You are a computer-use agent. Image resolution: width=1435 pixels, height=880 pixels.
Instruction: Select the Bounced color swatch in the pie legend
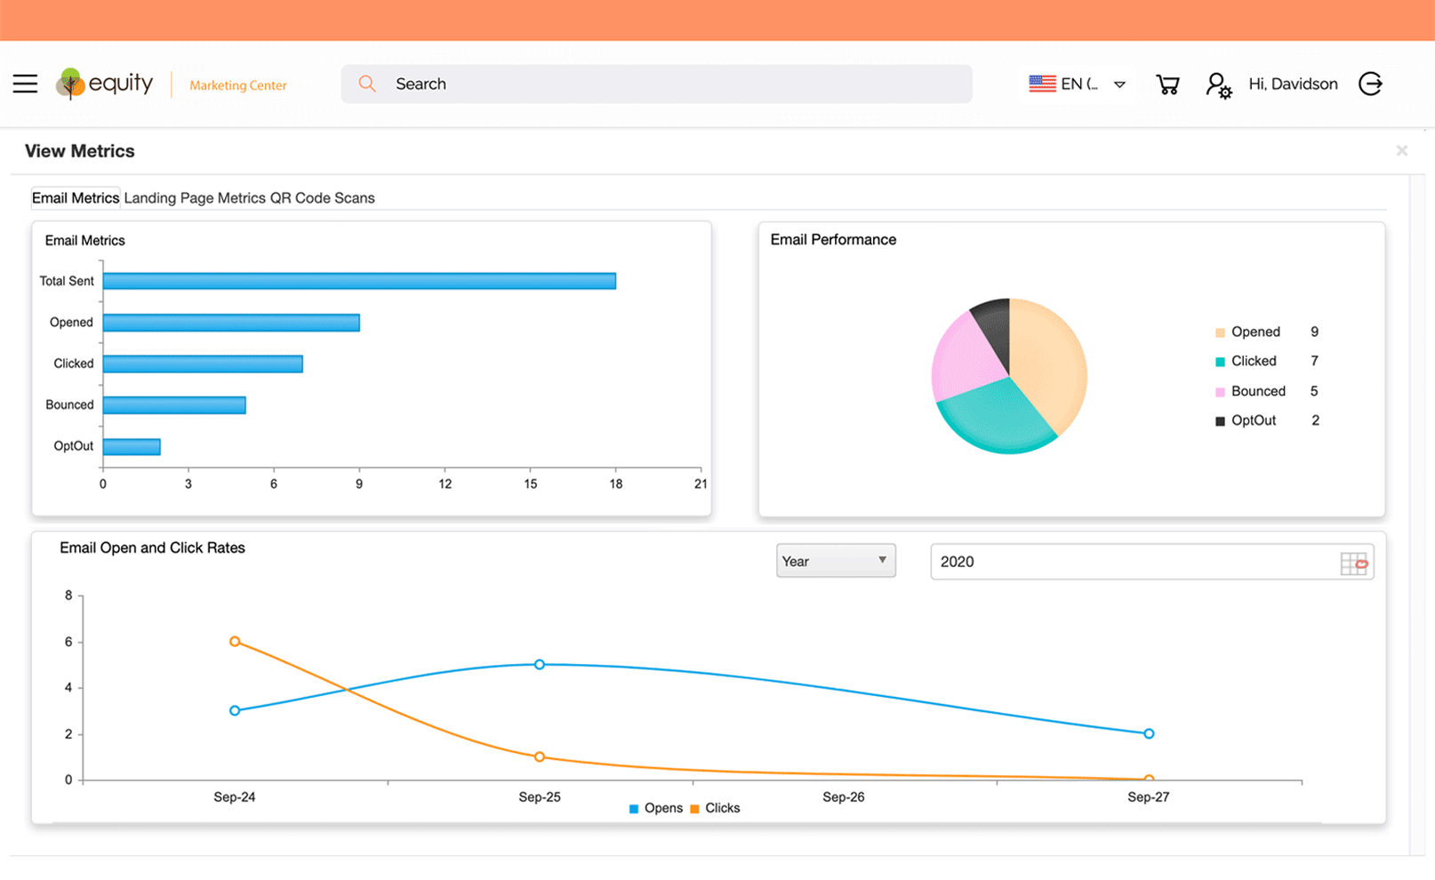[x=1219, y=391]
